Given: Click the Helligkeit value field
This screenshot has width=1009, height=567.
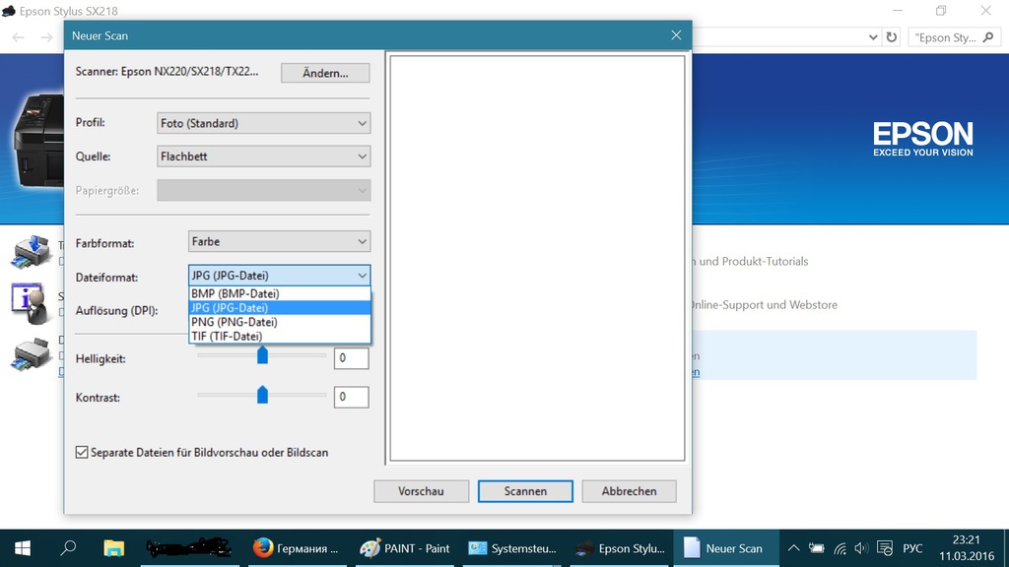Looking at the screenshot, I should [x=351, y=358].
